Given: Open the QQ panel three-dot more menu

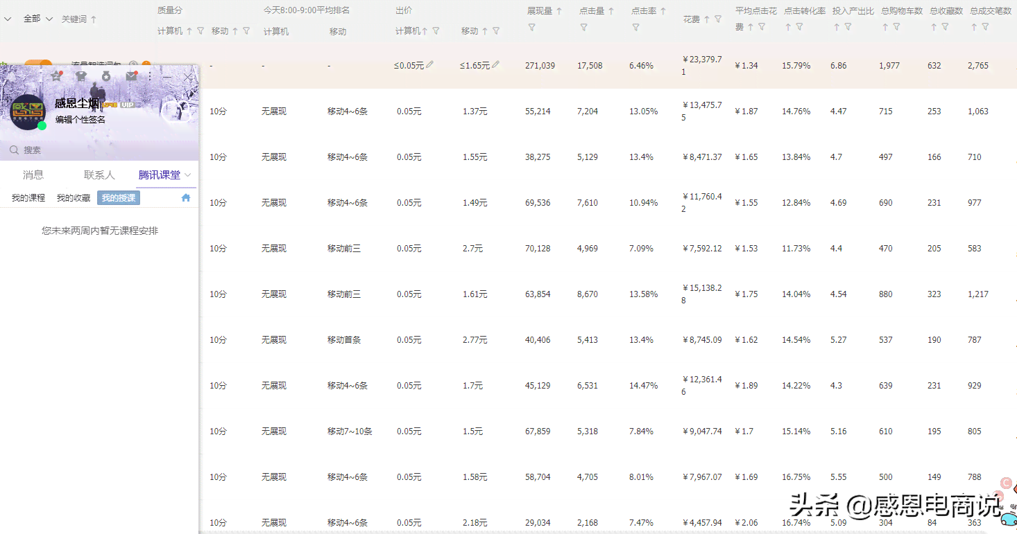Looking at the screenshot, I should click(x=149, y=76).
